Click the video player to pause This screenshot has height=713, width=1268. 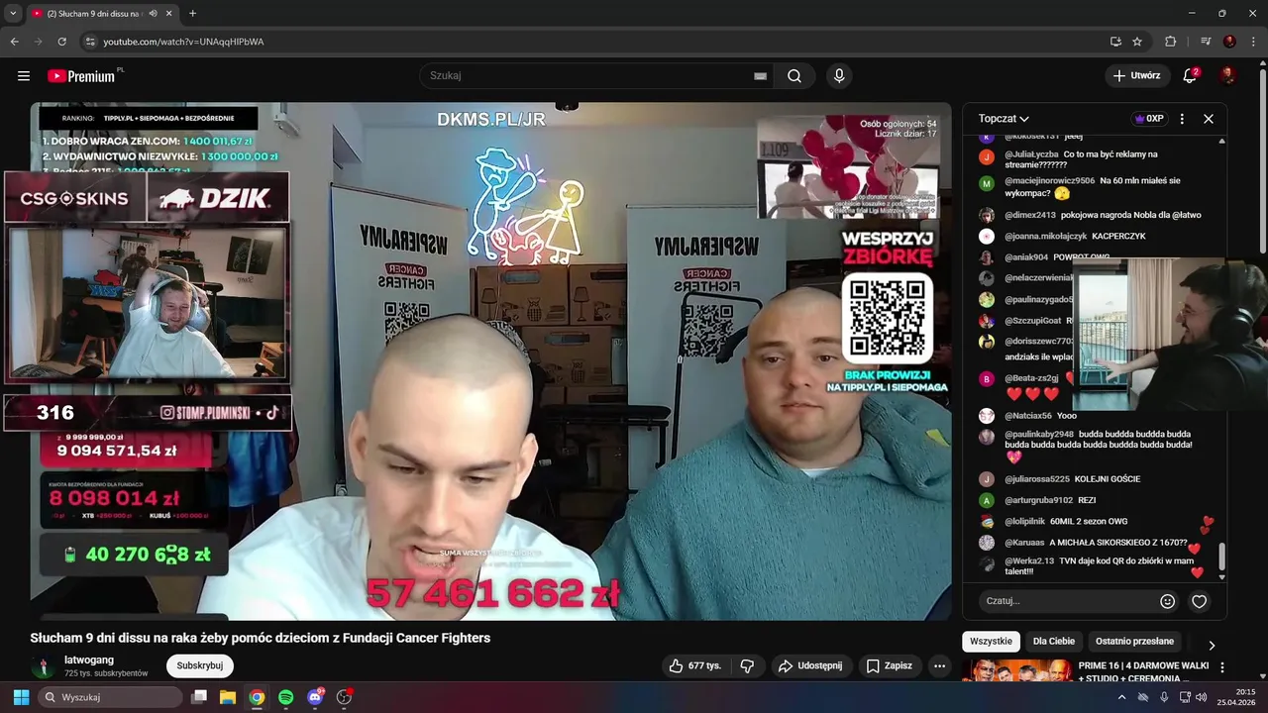tap(490, 361)
